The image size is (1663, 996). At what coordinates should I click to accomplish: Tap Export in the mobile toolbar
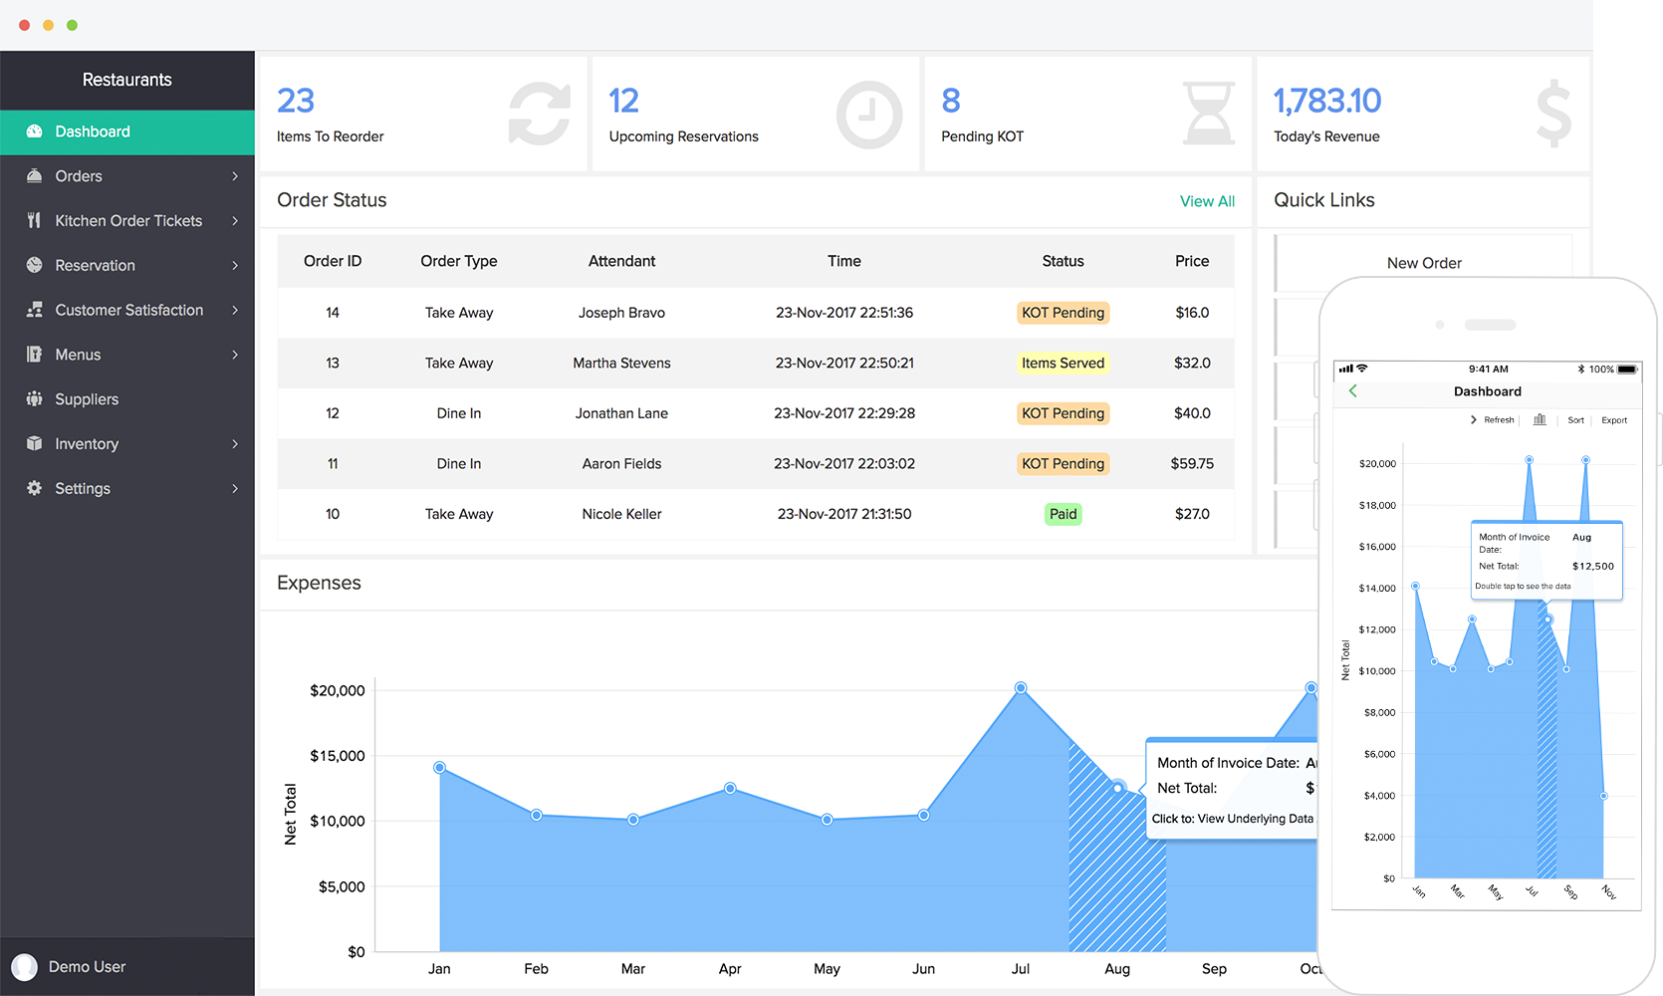pyautogui.click(x=1613, y=420)
